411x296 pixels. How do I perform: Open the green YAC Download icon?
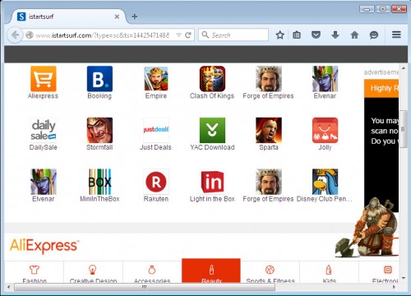[212, 130]
